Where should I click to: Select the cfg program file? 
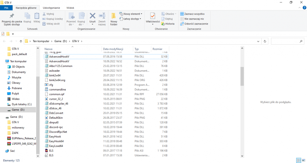106,85
